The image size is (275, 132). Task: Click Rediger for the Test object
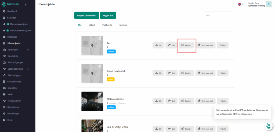(x=186, y=45)
